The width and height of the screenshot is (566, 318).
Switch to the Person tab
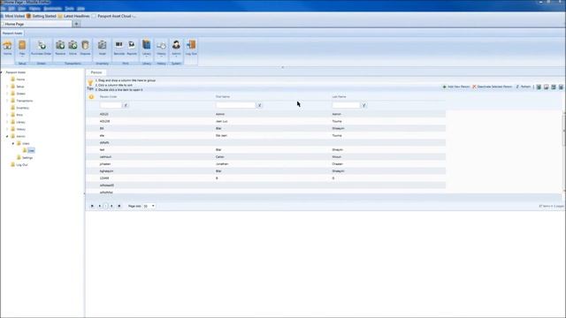(x=96, y=72)
